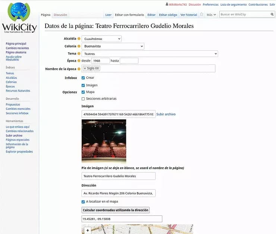Open the Alcaldías index link
Screen dimensions: 276x234
[11, 78]
